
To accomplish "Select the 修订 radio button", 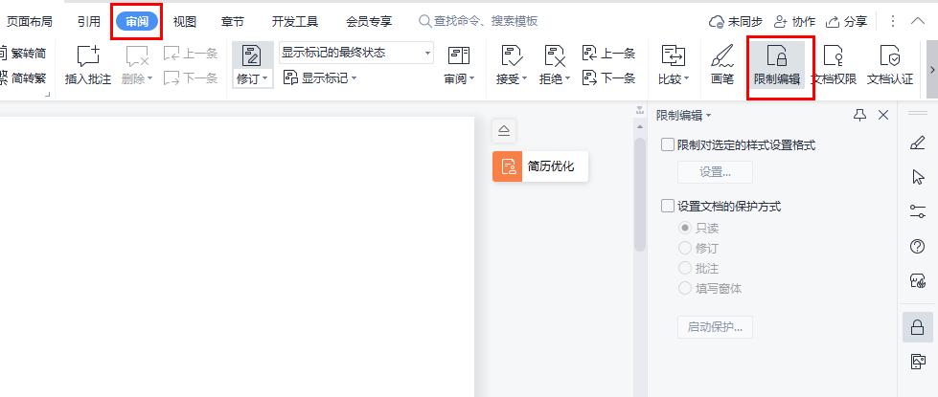I will (685, 249).
